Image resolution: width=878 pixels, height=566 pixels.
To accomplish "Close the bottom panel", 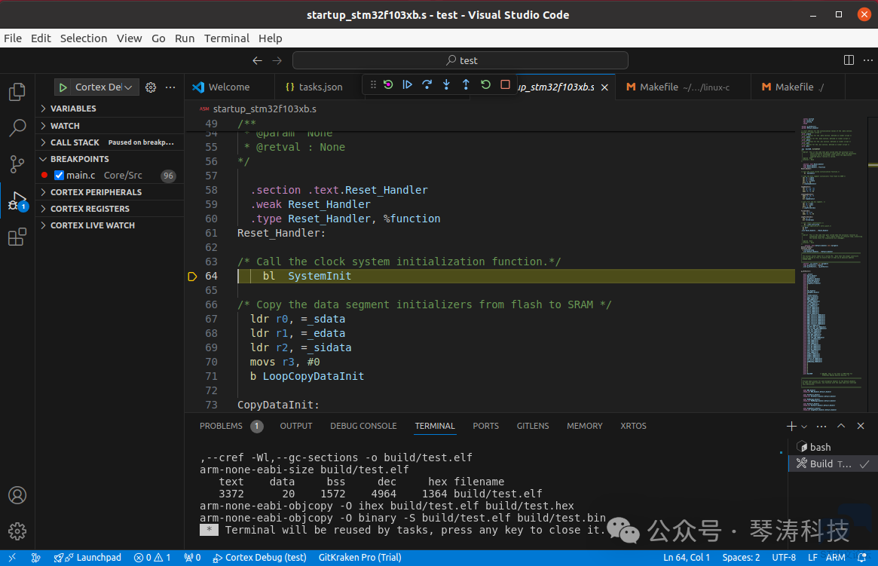I will tap(861, 426).
